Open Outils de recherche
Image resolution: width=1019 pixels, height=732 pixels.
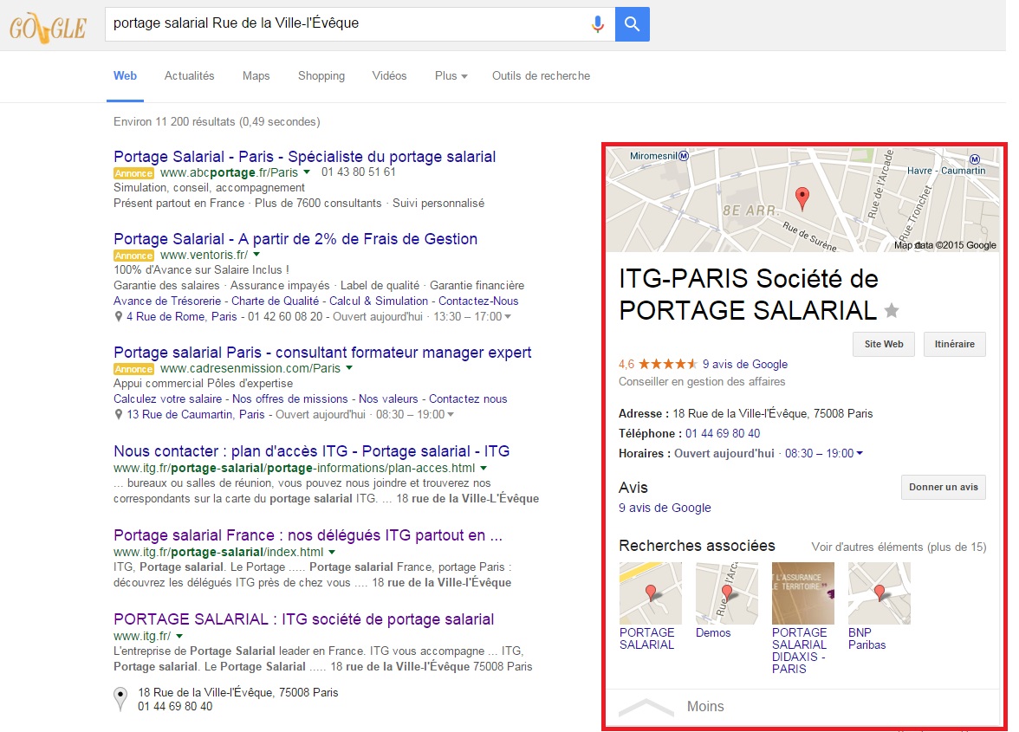[x=542, y=76]
